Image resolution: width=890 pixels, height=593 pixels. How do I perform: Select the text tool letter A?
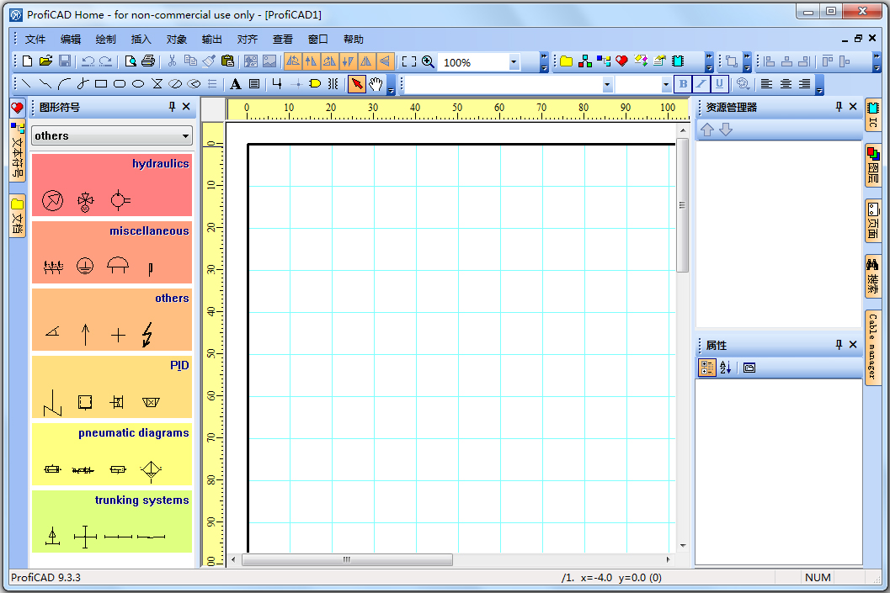click(235, 84)
